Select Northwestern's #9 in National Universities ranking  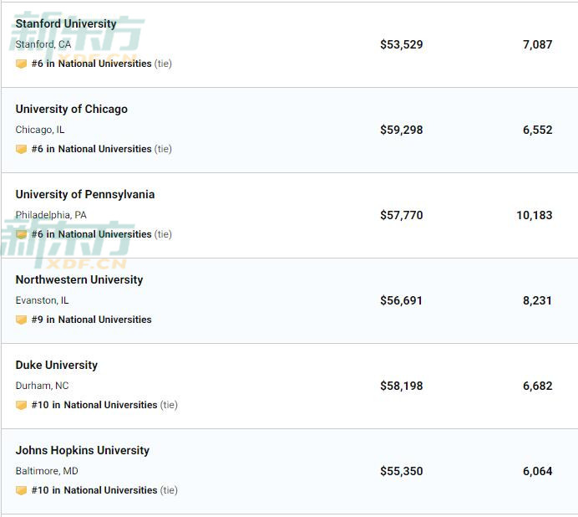(x=92, y=320)
